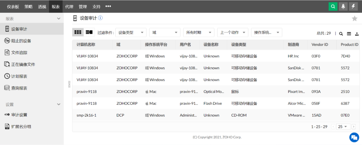Viewport: 362px width, 145px height.
Task: Collapse the 报表 sidebar section
Action: 59,19
